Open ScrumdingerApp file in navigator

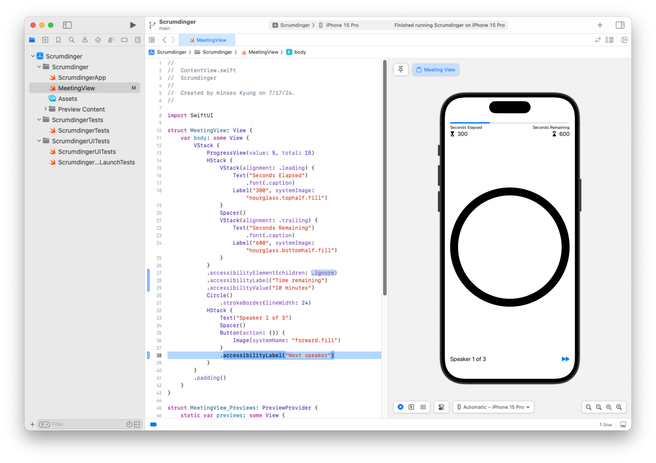point(82,77)
